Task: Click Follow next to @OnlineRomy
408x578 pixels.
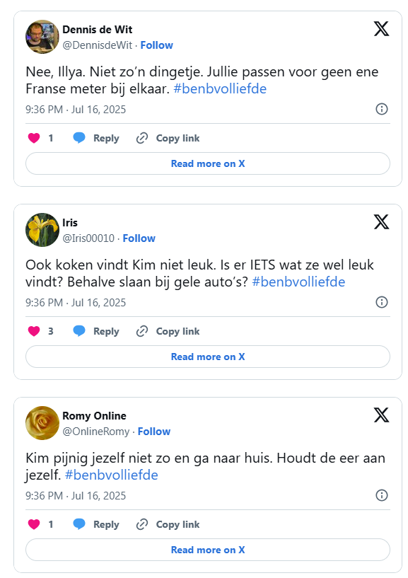Action: tap(154, 432)
